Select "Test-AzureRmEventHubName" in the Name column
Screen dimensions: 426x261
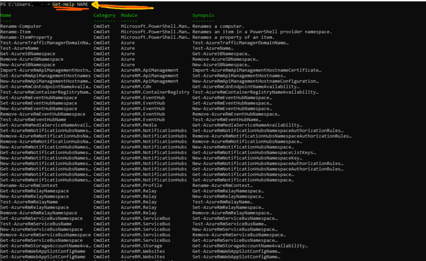point(33,119)
